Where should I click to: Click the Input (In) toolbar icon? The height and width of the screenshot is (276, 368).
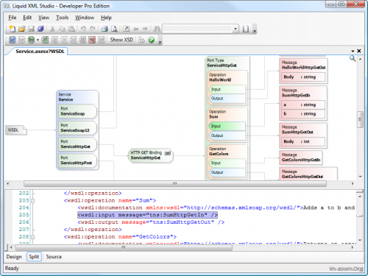click(64, 40)
